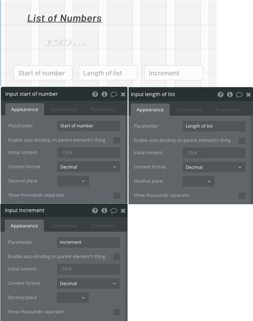Image resolution: width=253 pixels, height=321 pixels.
Task: Open Content format dropdown in Input Increment panel
Action: pyautogui.click(x=88, y=284)
